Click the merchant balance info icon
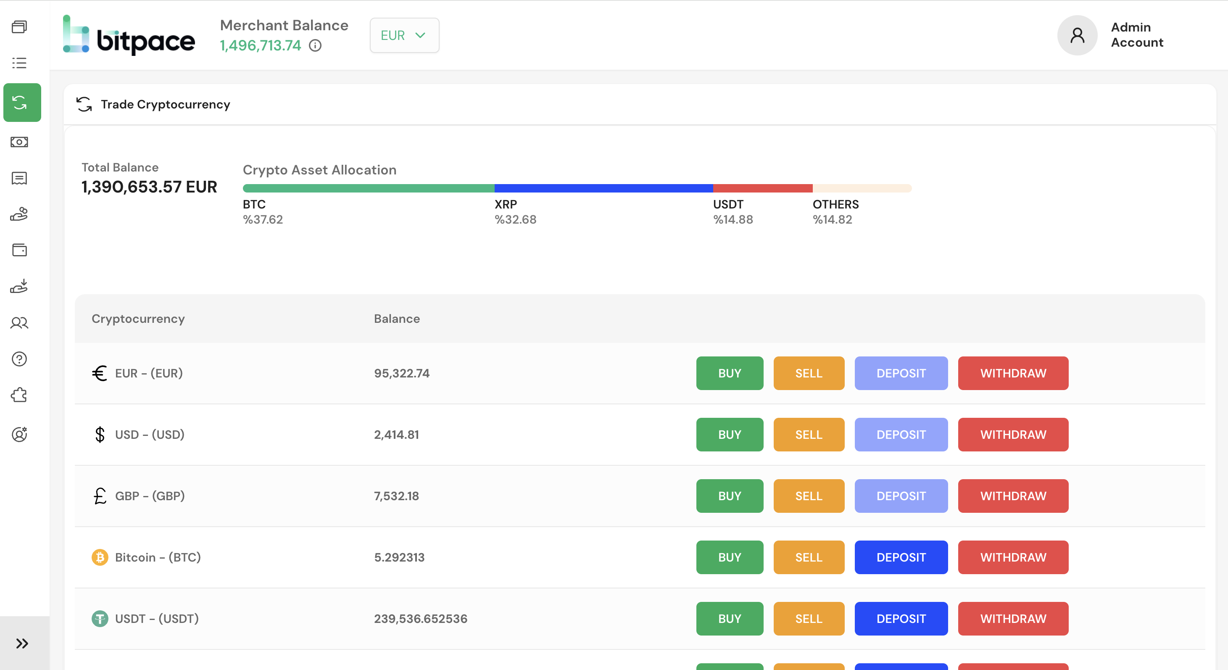The height and width of the screenshot is (670, 1228). [315, 46]
